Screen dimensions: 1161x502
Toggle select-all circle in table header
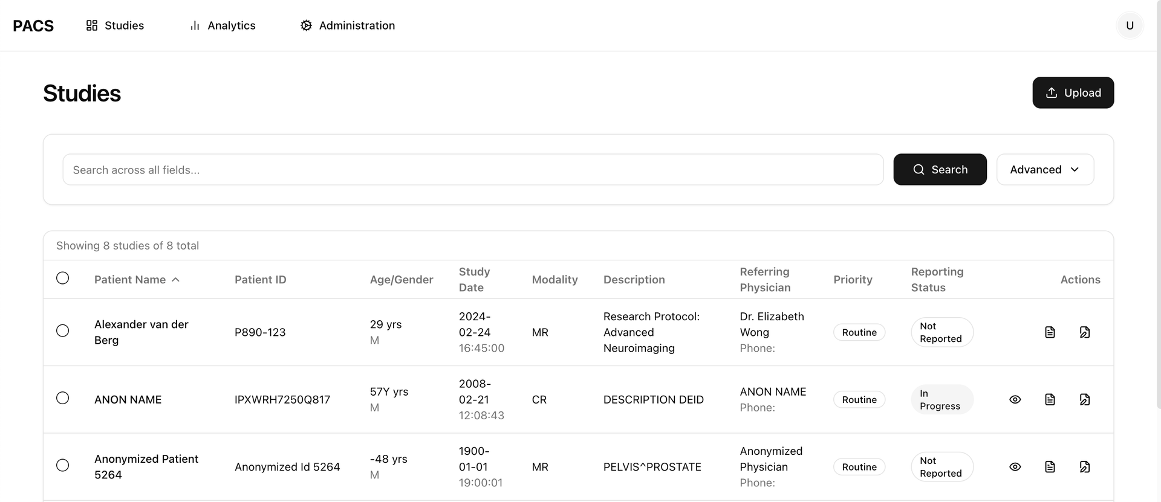coord(62,278)
